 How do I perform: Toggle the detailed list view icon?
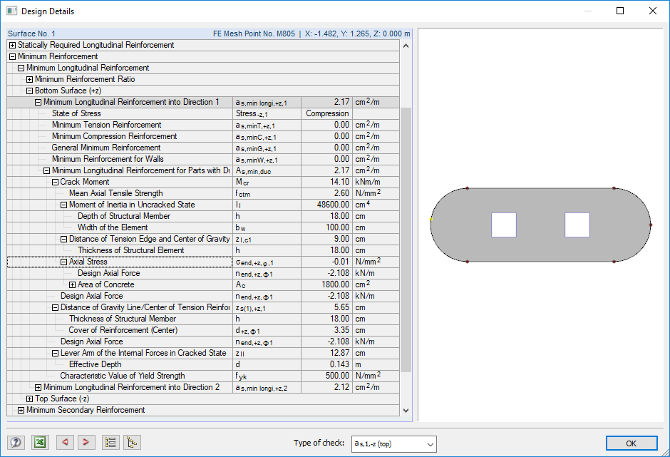[110, 442]
